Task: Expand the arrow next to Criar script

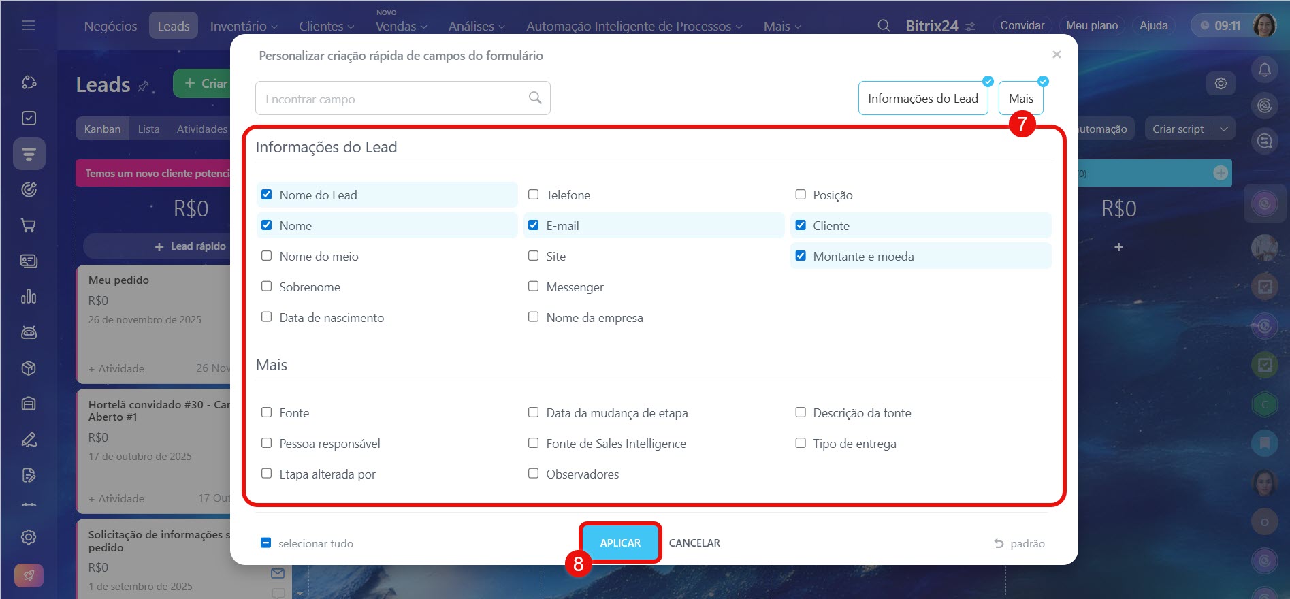Action: pos(1224,129)
